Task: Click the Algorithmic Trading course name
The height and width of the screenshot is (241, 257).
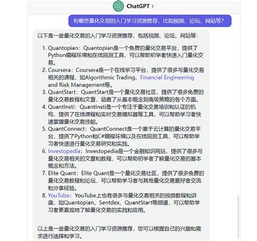Action: [x=110, y=77]
